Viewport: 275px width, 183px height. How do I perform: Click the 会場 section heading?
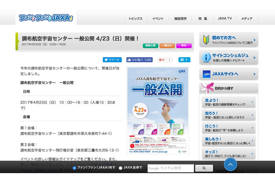(26, 117)
